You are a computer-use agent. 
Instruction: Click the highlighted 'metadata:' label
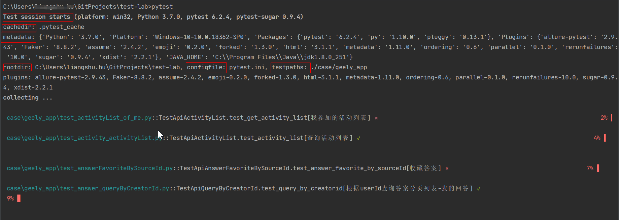click(19, 37)
